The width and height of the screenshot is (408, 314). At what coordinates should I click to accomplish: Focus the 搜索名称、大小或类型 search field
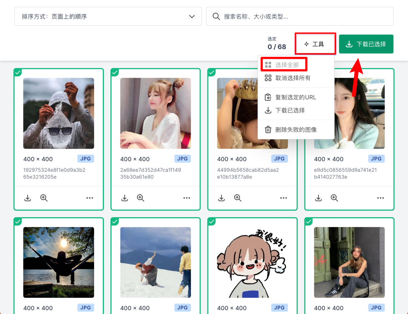[300, 16]
